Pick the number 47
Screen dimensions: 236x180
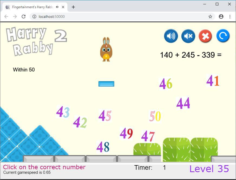click(x=148, y=136)
